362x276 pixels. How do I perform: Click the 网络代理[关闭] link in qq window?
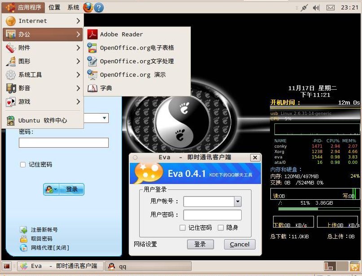click(x=50, y=248)
